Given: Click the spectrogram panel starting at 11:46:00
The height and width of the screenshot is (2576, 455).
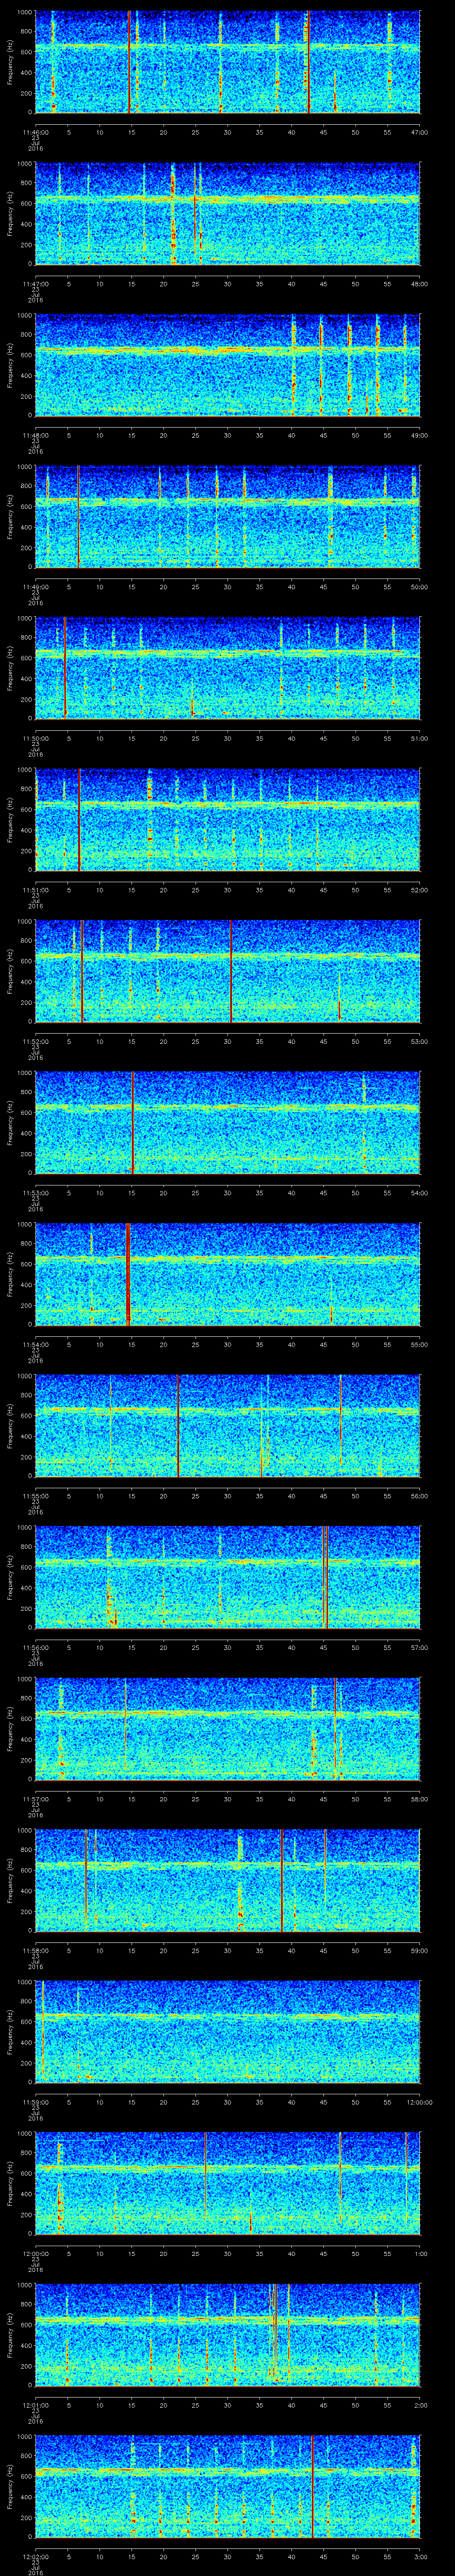Looking at the screenshot, I should [227, 62].
